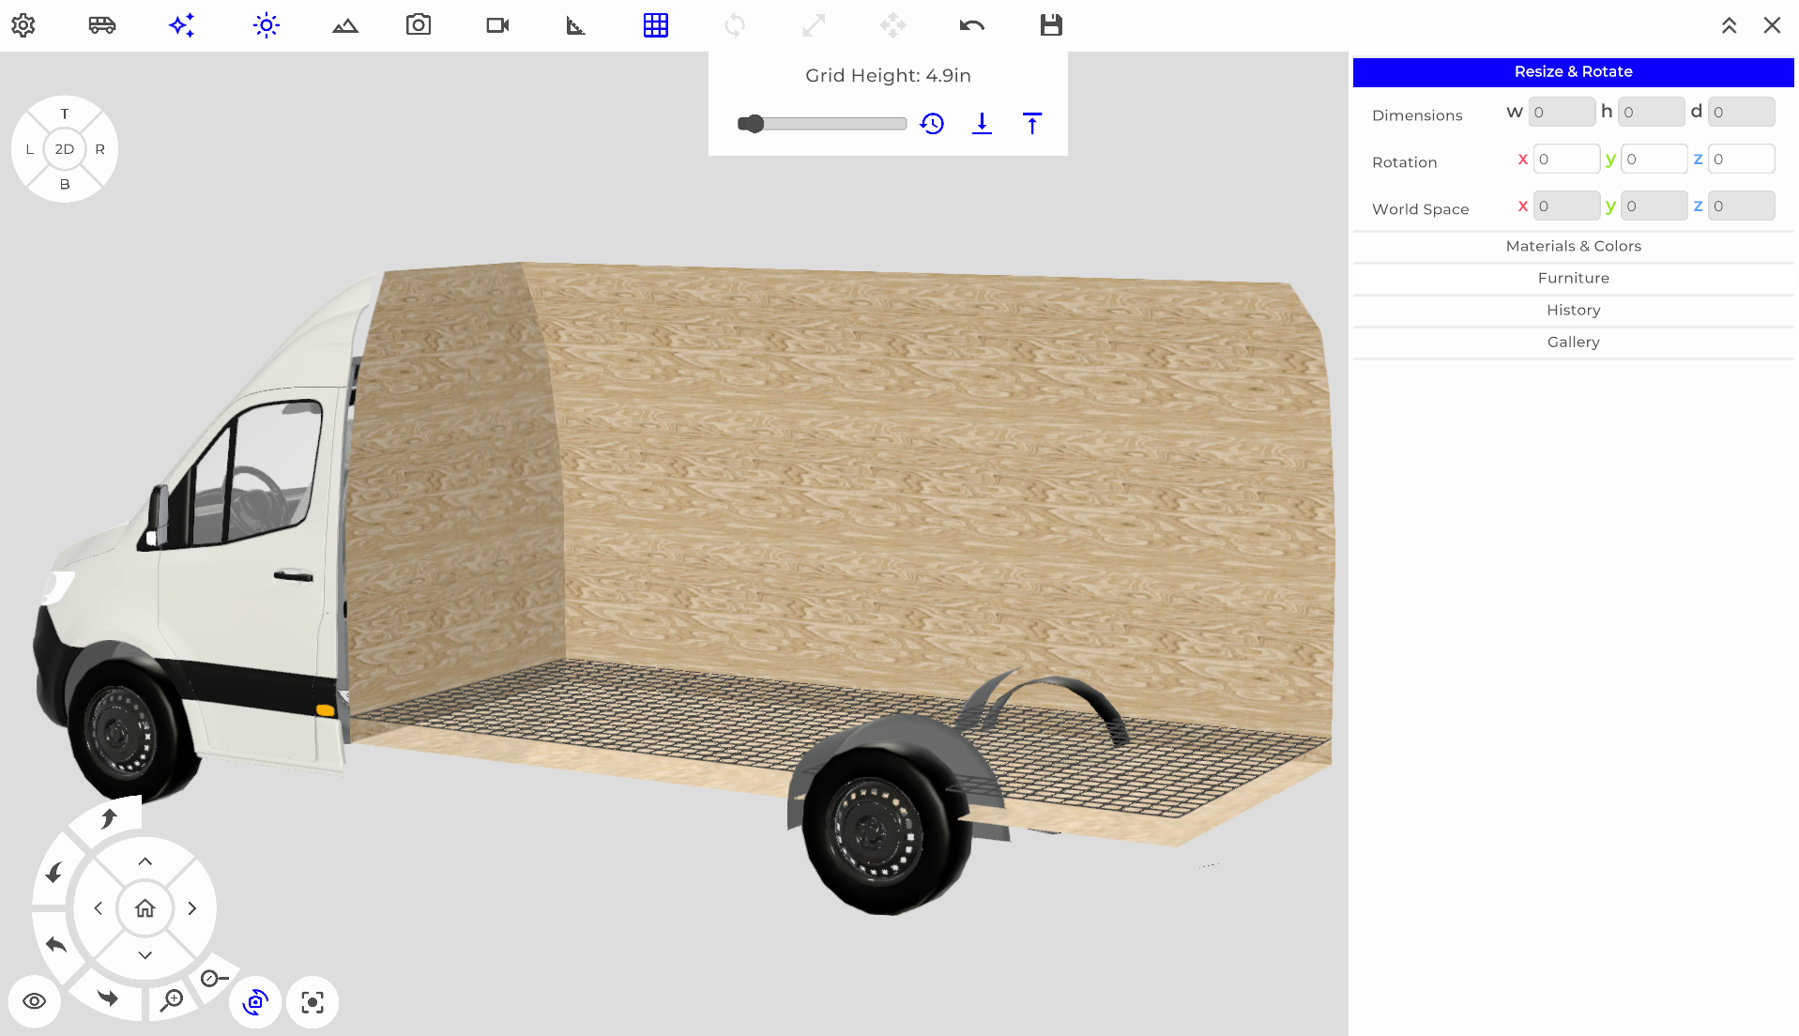Click the resize arrows icon
Viewport: 1799px width, 1036px height.
[814, 25]
